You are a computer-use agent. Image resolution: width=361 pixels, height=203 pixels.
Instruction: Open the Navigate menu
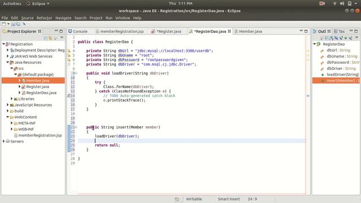click(x=63, y=18)
